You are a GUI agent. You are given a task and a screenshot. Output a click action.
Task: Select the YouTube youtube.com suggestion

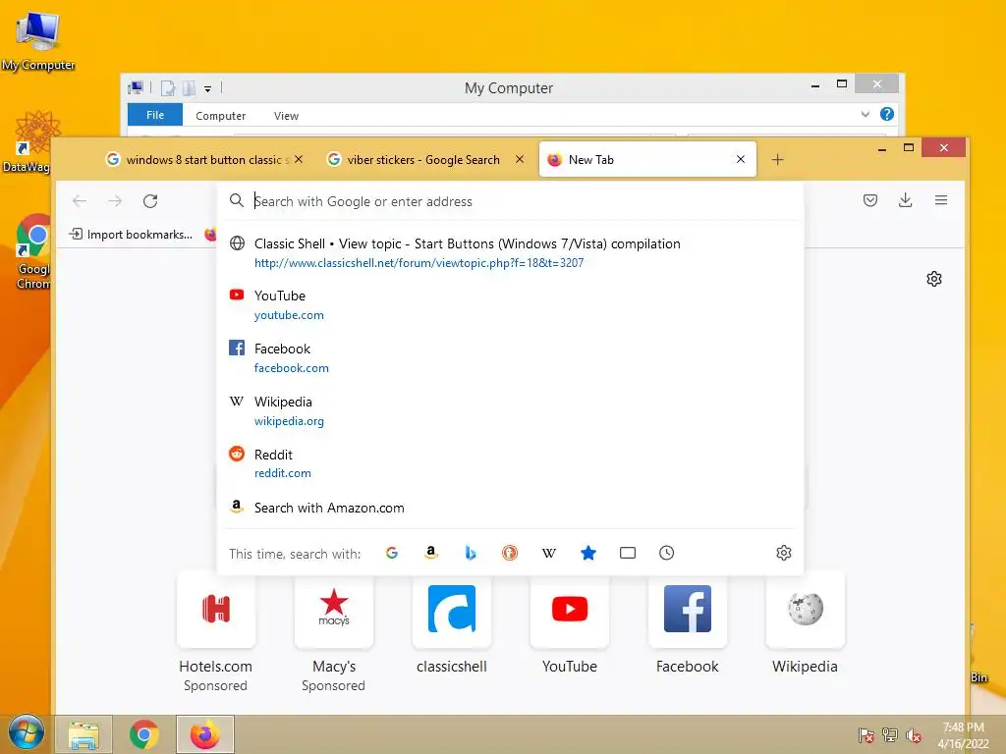click(510, 305)
